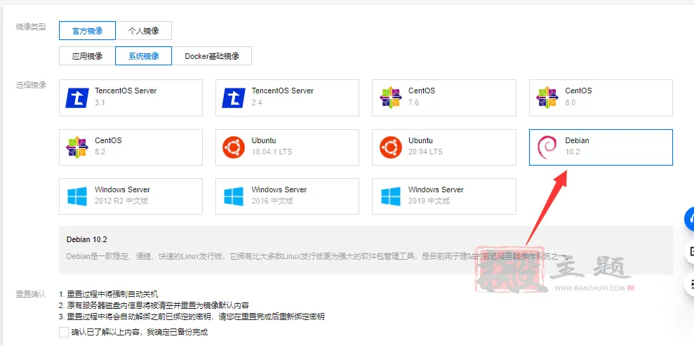Click the CentOS 8.0 logo icon
The image size is (694, 346).
(x=547, y=98)
